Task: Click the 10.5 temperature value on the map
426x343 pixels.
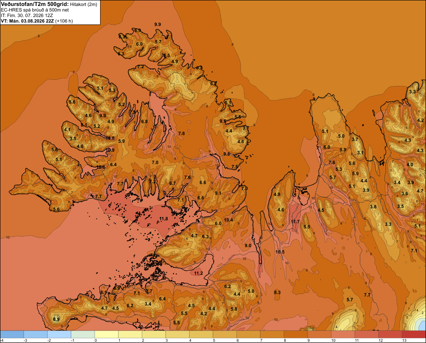Action: click(x=280, y=252)
